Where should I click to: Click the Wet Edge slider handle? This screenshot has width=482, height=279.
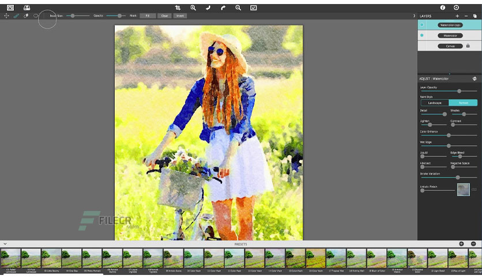(449, 146)
